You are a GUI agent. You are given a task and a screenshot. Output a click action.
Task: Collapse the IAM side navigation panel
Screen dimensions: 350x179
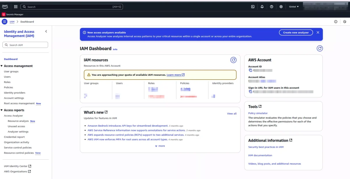(46, 31)
